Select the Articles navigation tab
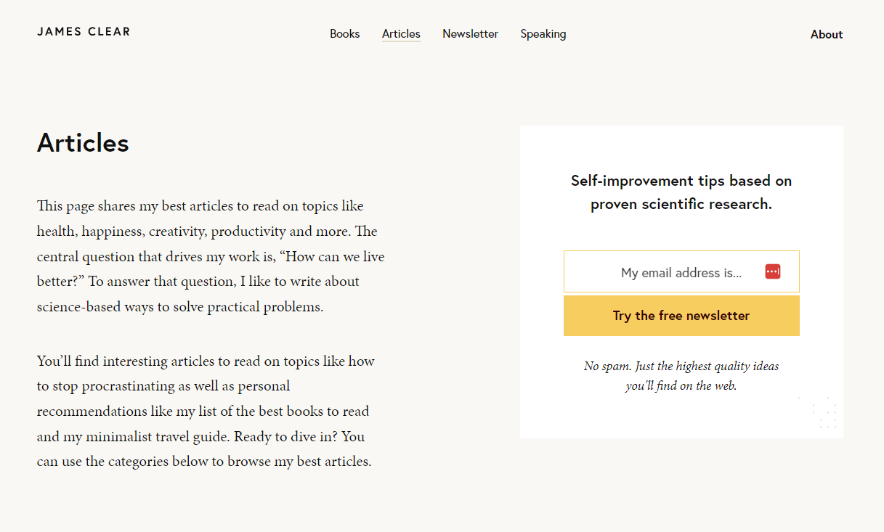This screenshot has height=532, width=884. [401, 34]
